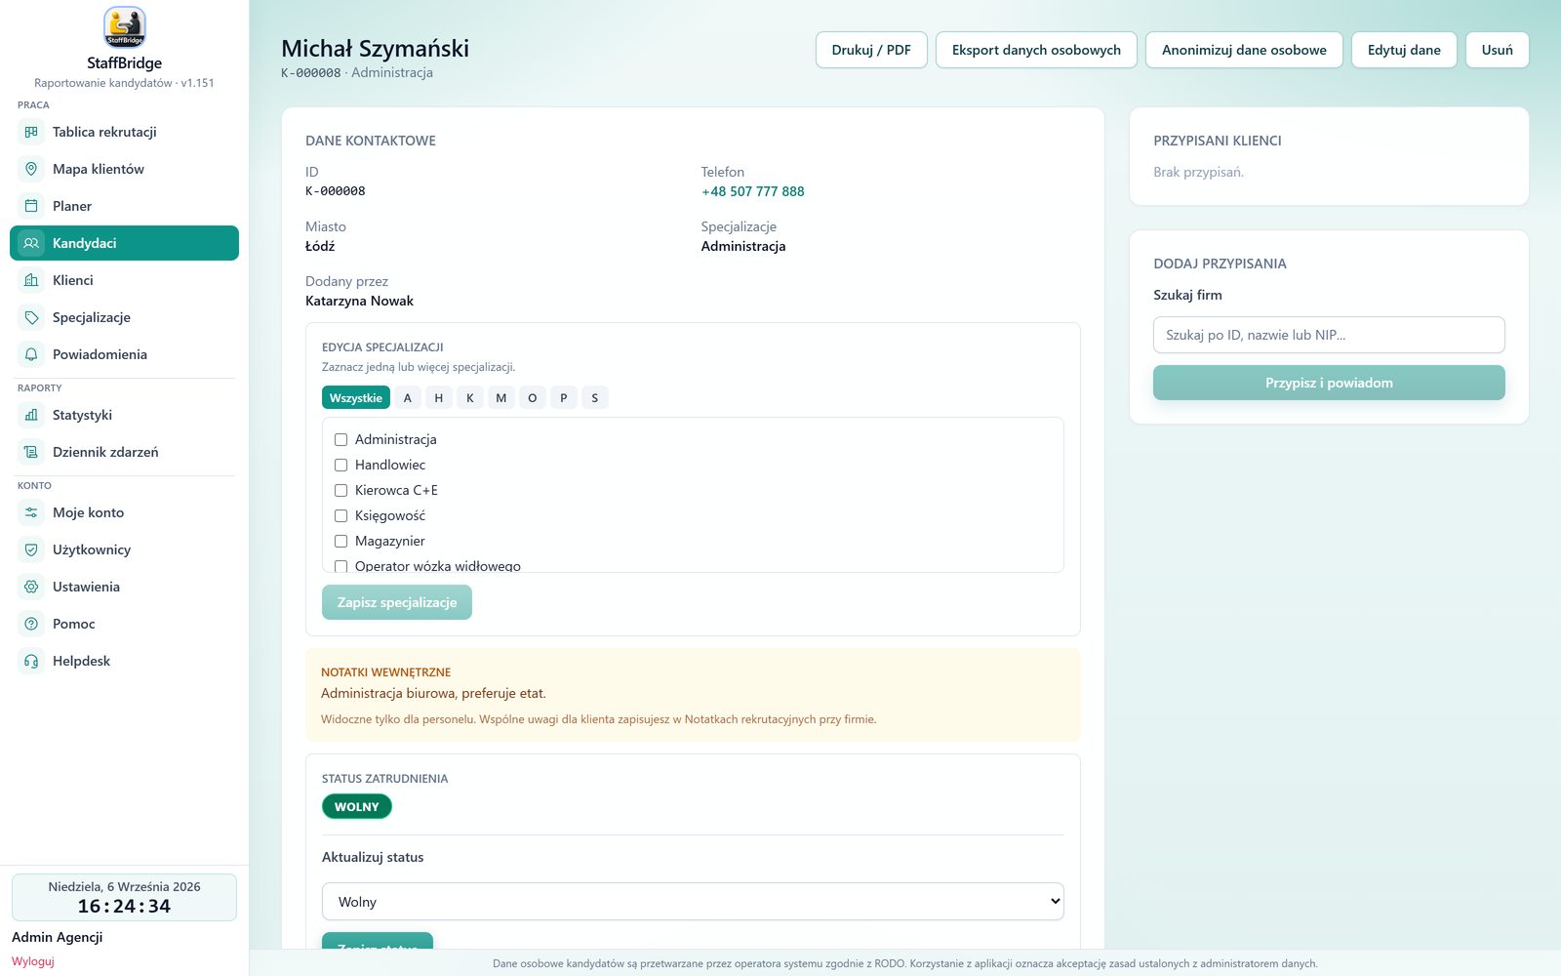Click Eksport danych osobowych button
Image resolution: width=1561 pixels, height=976 pixels.
pyautogui.click(x=1036, y=50)
